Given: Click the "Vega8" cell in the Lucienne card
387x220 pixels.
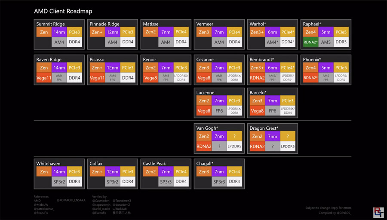Looking at the screenshot, I should tap(204, 111).
